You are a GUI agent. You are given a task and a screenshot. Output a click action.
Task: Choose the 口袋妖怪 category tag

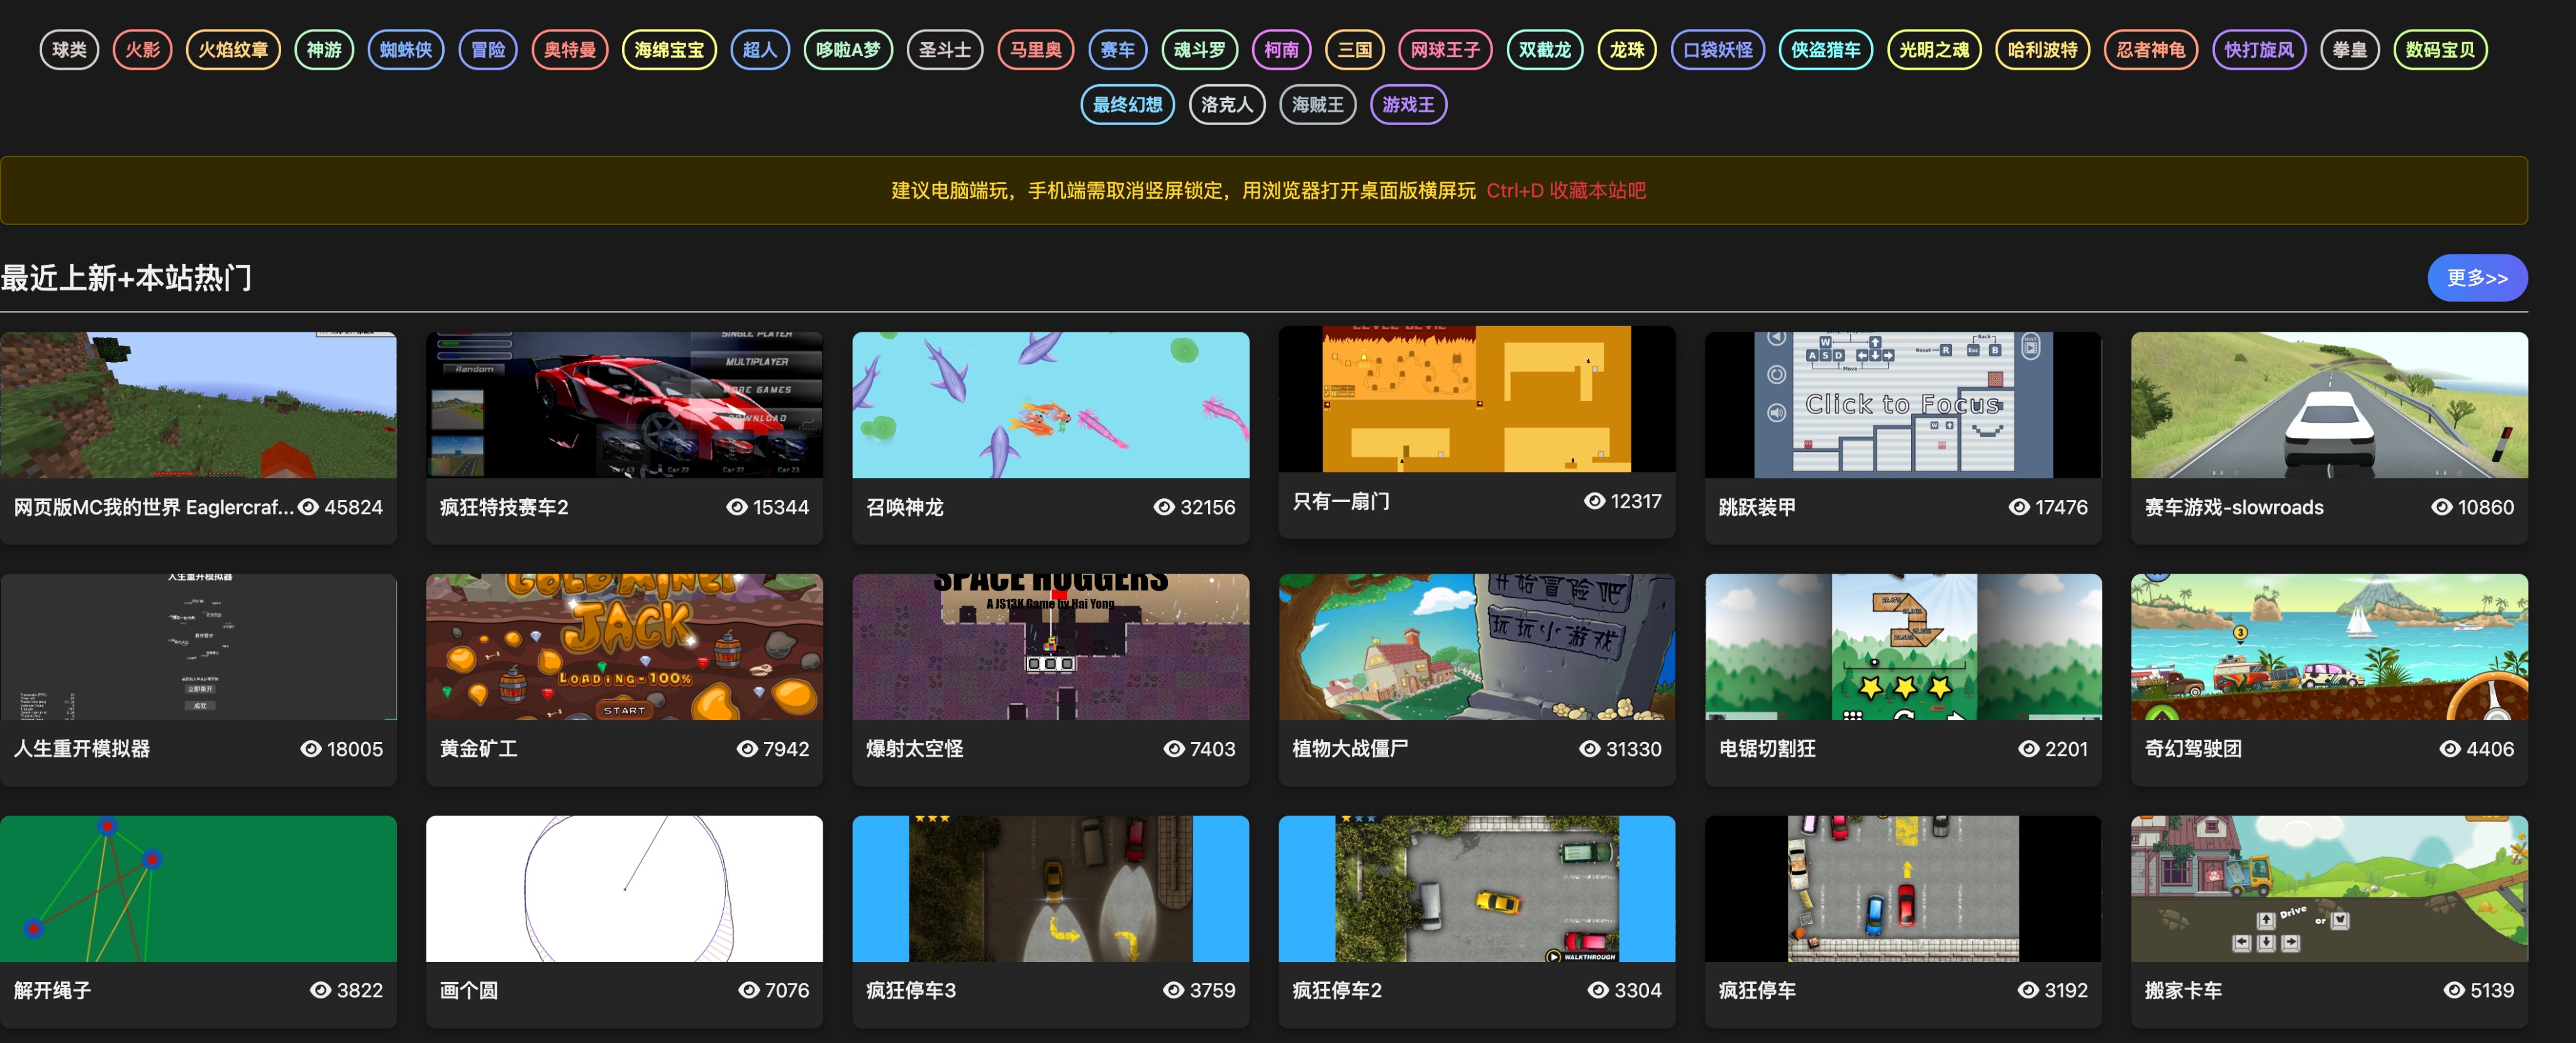(x=1717, y=49)
